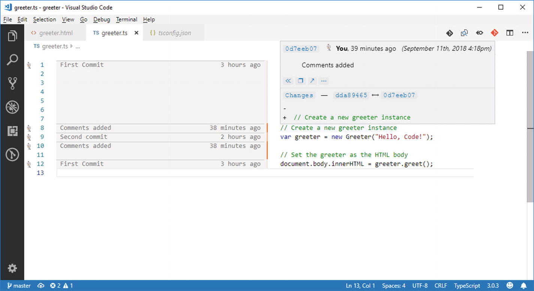Open the TypeScript language mode selector

click(x=467, y=286)
